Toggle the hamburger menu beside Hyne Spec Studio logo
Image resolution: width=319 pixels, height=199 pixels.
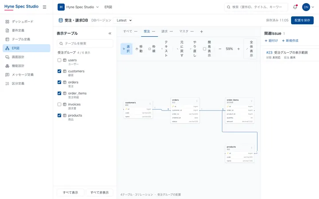(45, 7)
